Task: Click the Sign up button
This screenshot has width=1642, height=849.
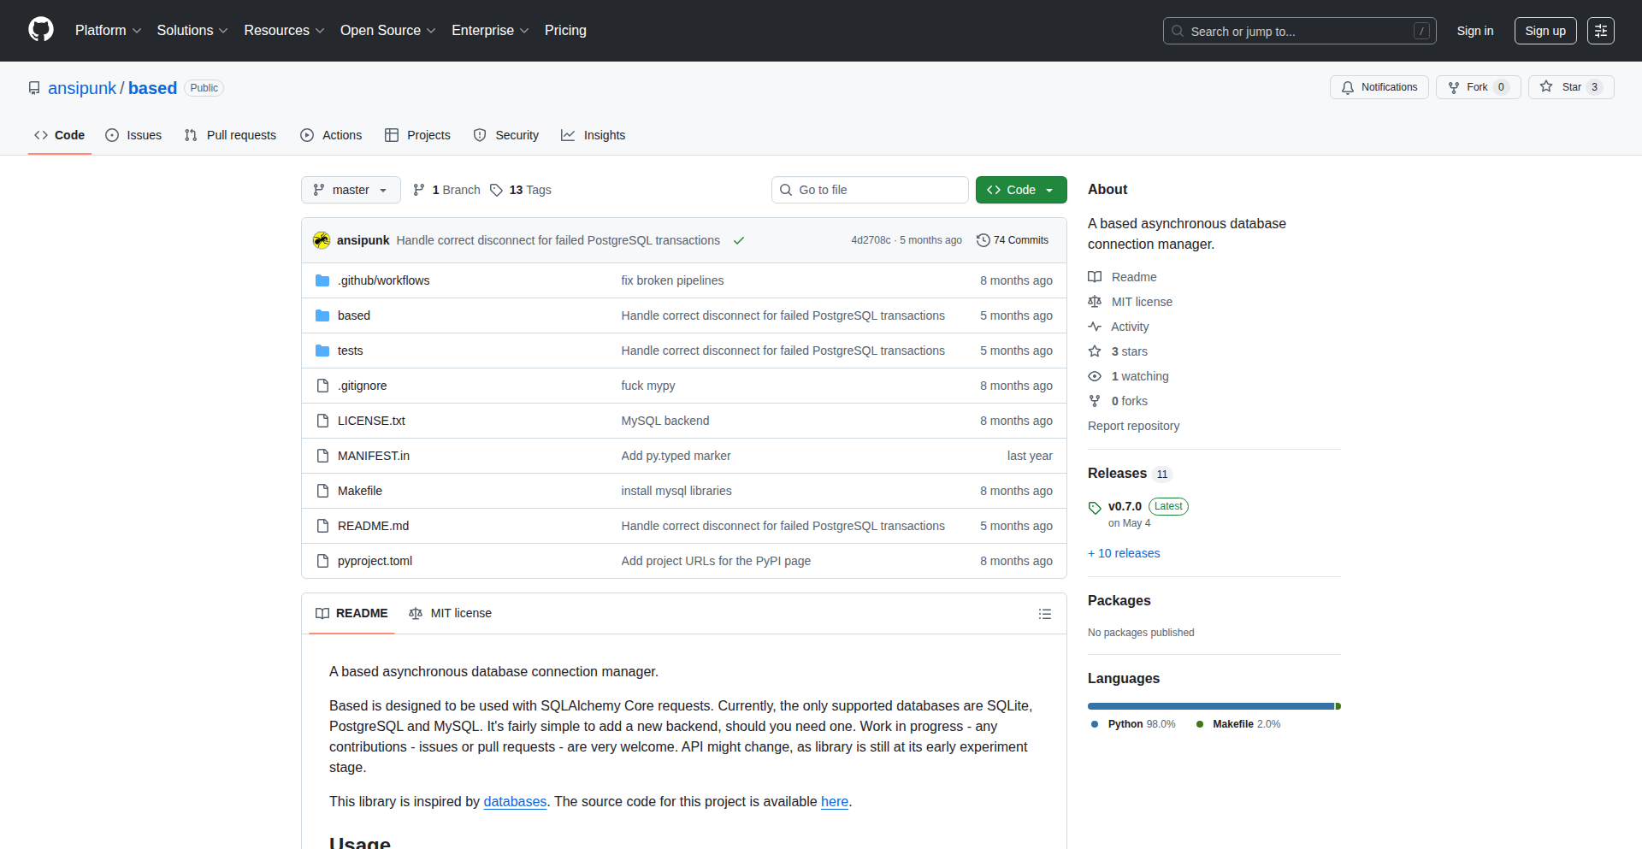Action: (x=1545, y=31)
